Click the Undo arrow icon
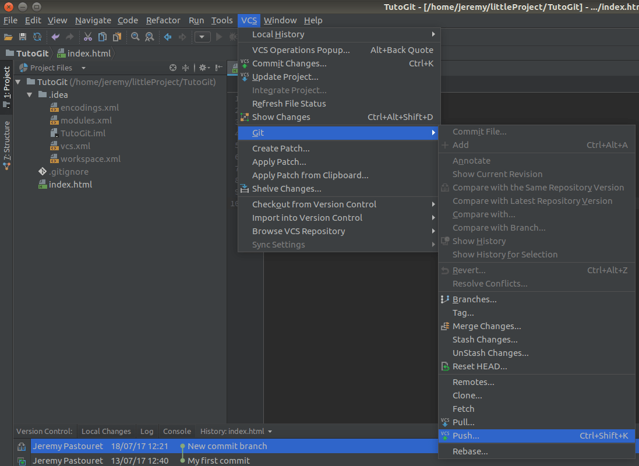Screen dimensions: 639x466 pyautogui.click(x=55, y=37)
